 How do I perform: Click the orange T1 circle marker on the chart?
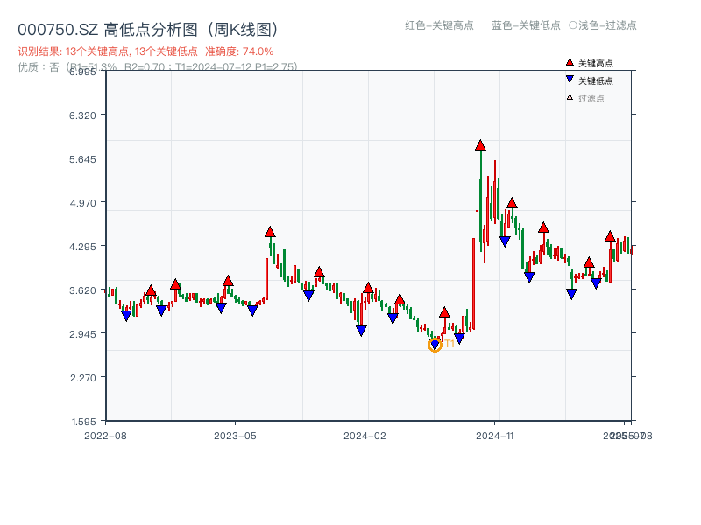click(434, 345)
